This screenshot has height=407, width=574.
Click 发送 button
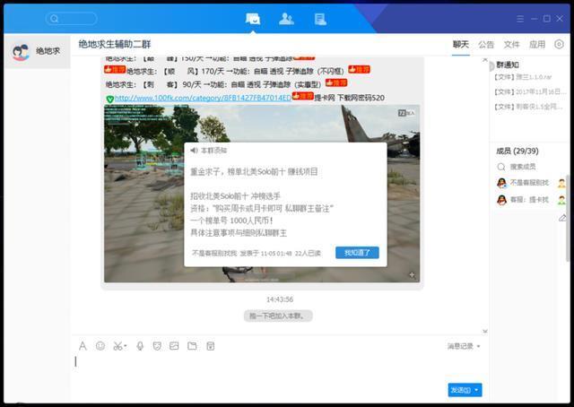pyautogui.click(x=460, y=390)
